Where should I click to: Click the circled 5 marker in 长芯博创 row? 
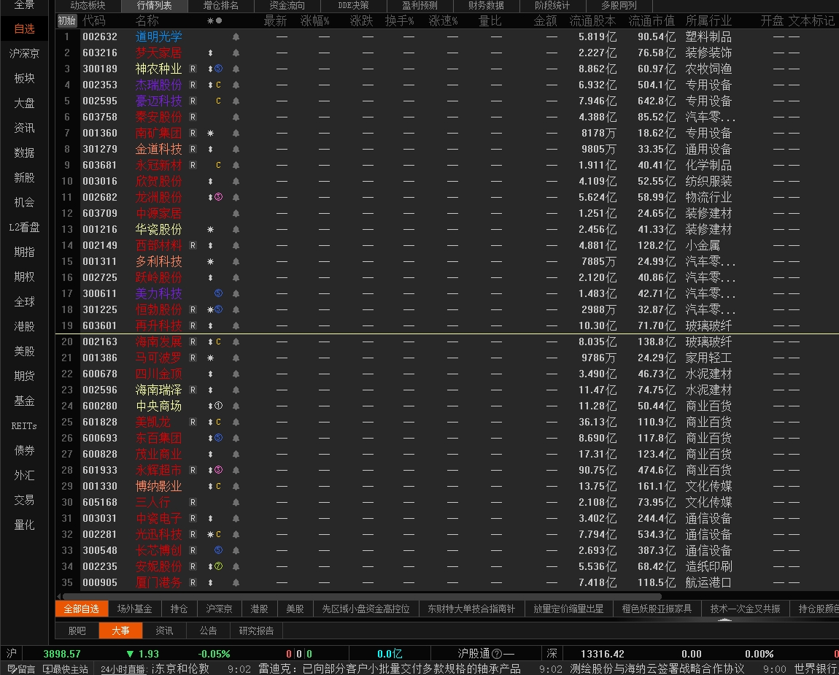[218, 550]
